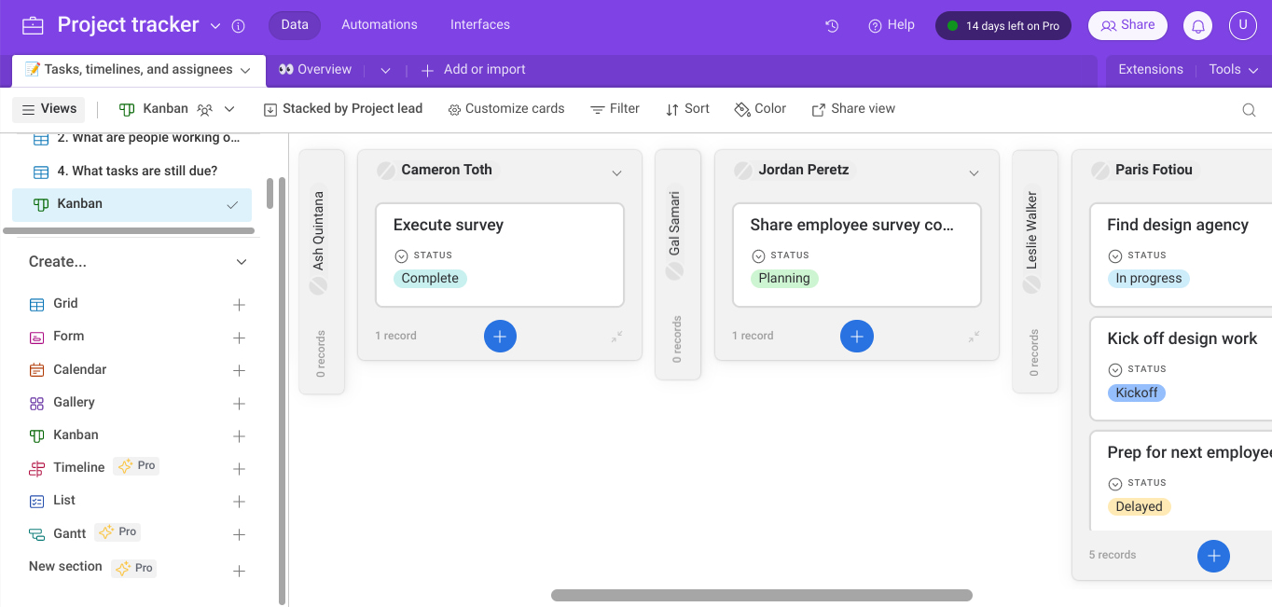Open base history clock icon
This screenshot has width=1272, height=607.
[x=832, y=26]
